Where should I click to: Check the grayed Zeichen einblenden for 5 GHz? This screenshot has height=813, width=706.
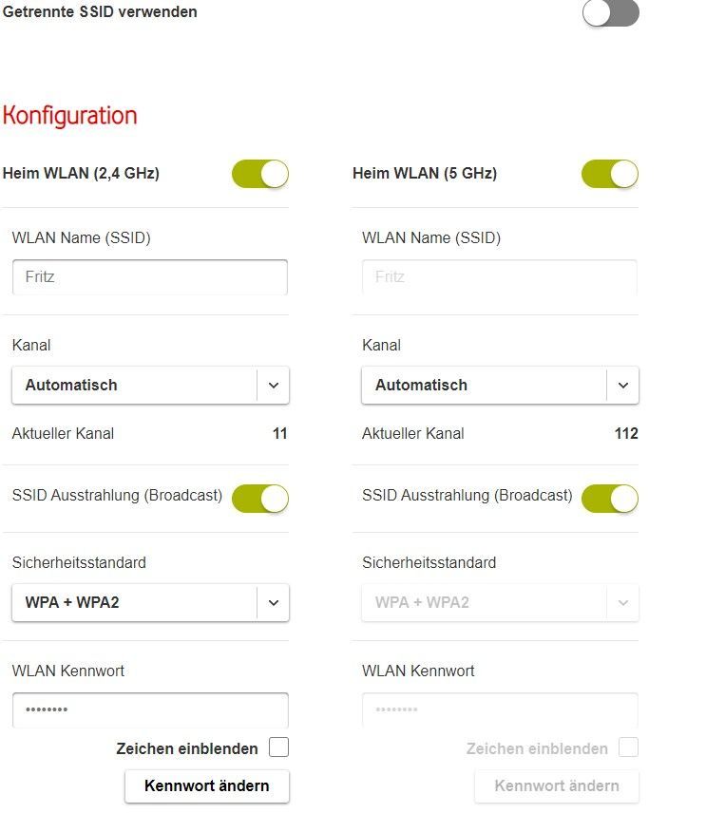[x=627, y=747]
